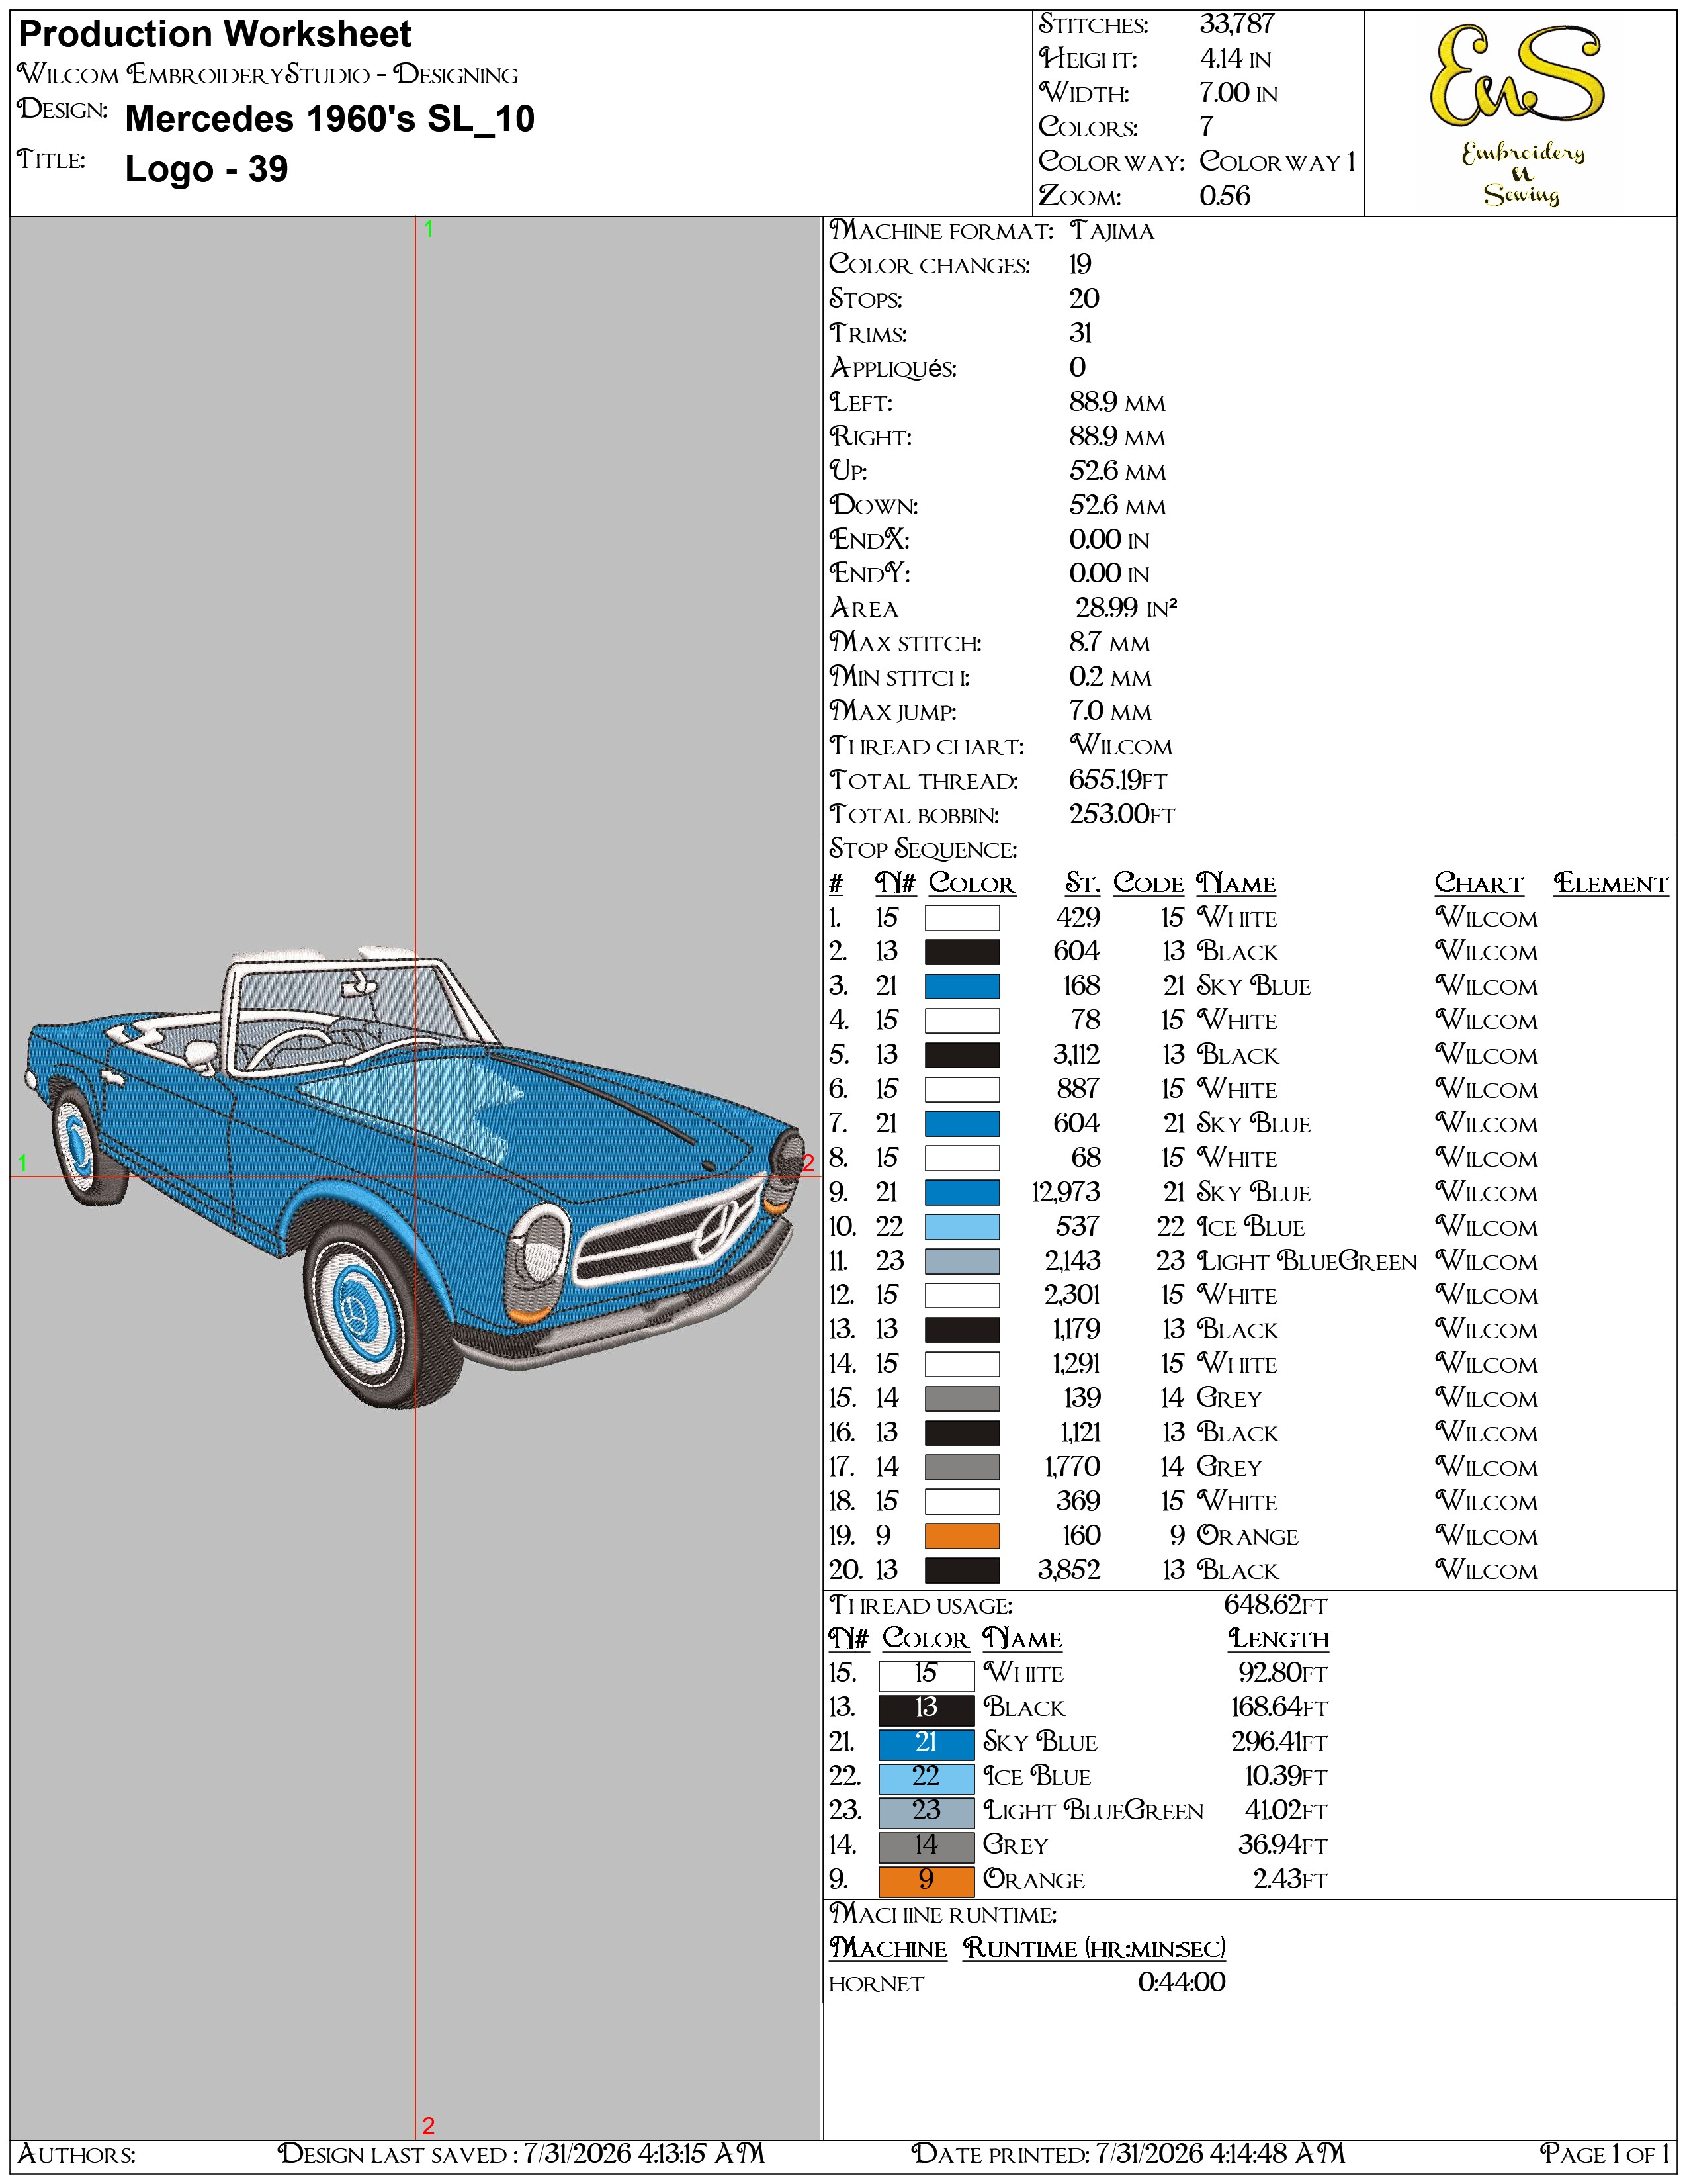Pick the Thread Usage swatch numbered 9

click(x=926, y=1881)
